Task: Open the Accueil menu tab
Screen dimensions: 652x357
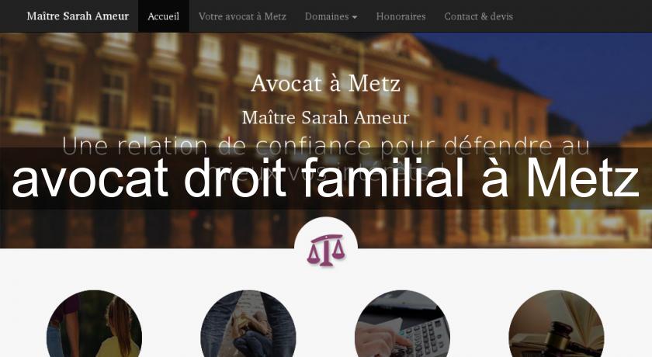Action: pos(164,16)
